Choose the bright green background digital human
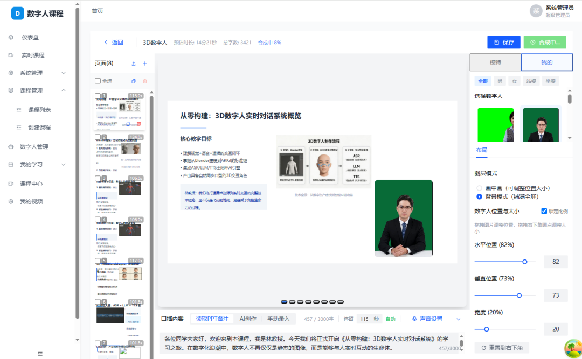582x359 pixels. pos(496,125)
